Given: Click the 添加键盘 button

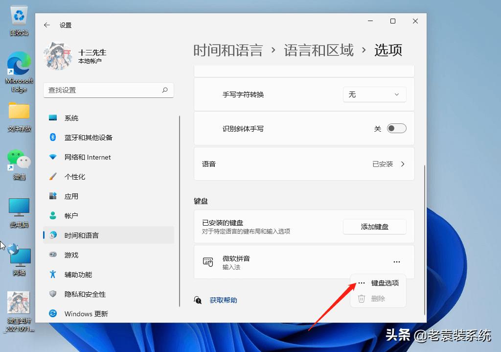Looking at the screenshot, I should coord(374,226).
